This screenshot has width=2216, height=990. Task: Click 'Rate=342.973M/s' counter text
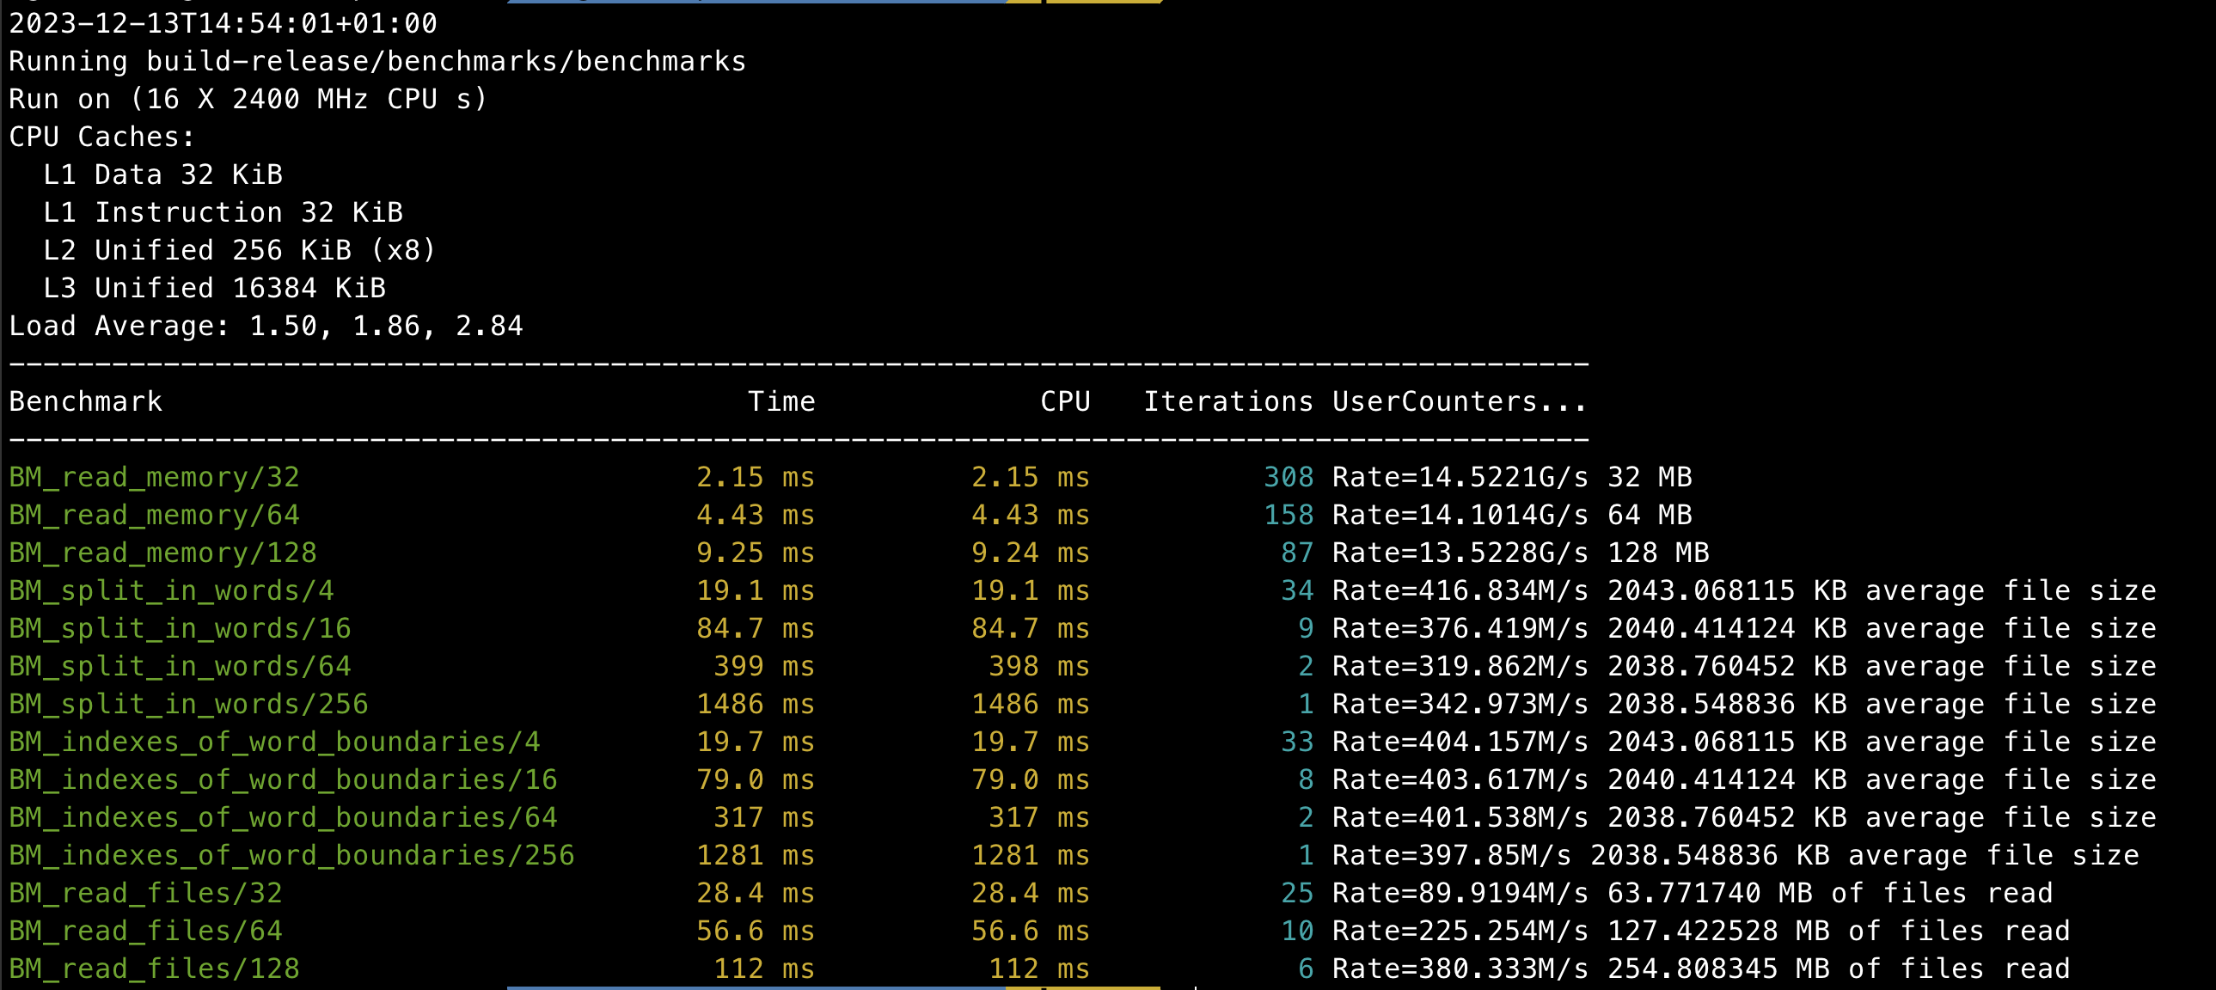1460,705
